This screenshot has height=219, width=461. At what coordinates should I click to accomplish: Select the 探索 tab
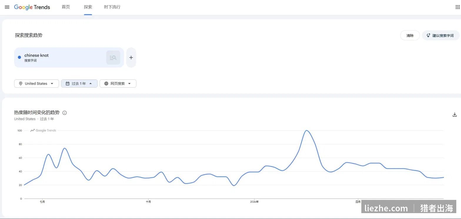click(x=88, y=7)
